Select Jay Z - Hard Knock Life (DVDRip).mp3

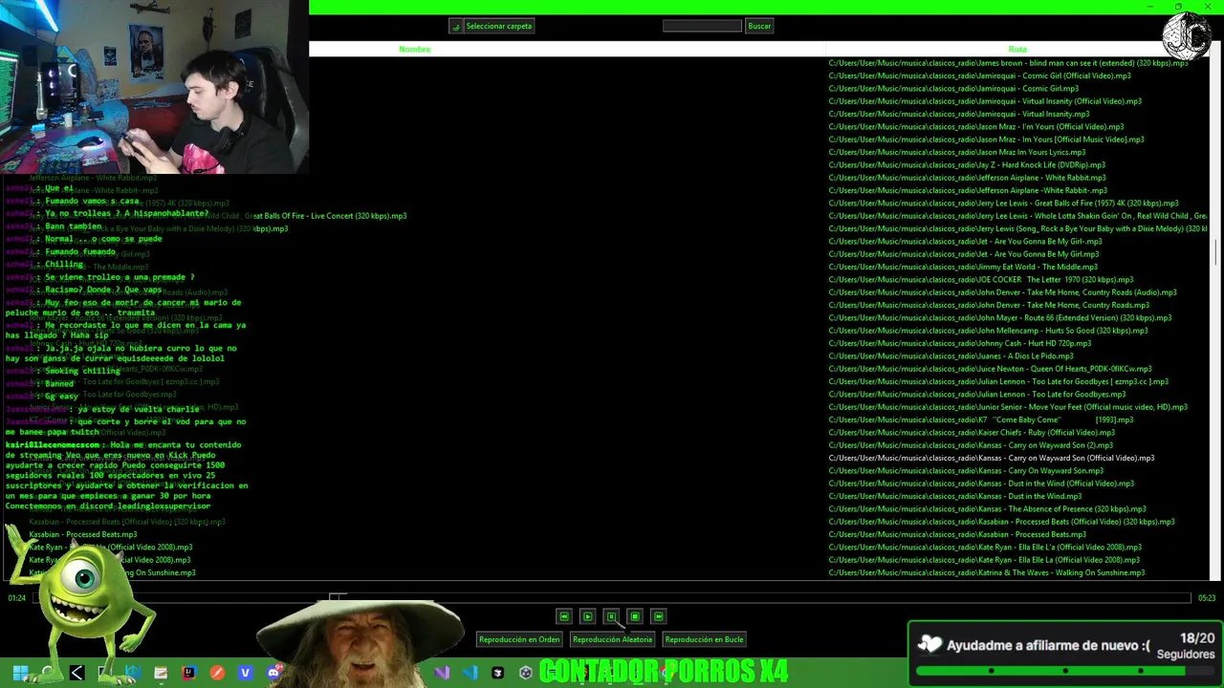tap(967, 164)
